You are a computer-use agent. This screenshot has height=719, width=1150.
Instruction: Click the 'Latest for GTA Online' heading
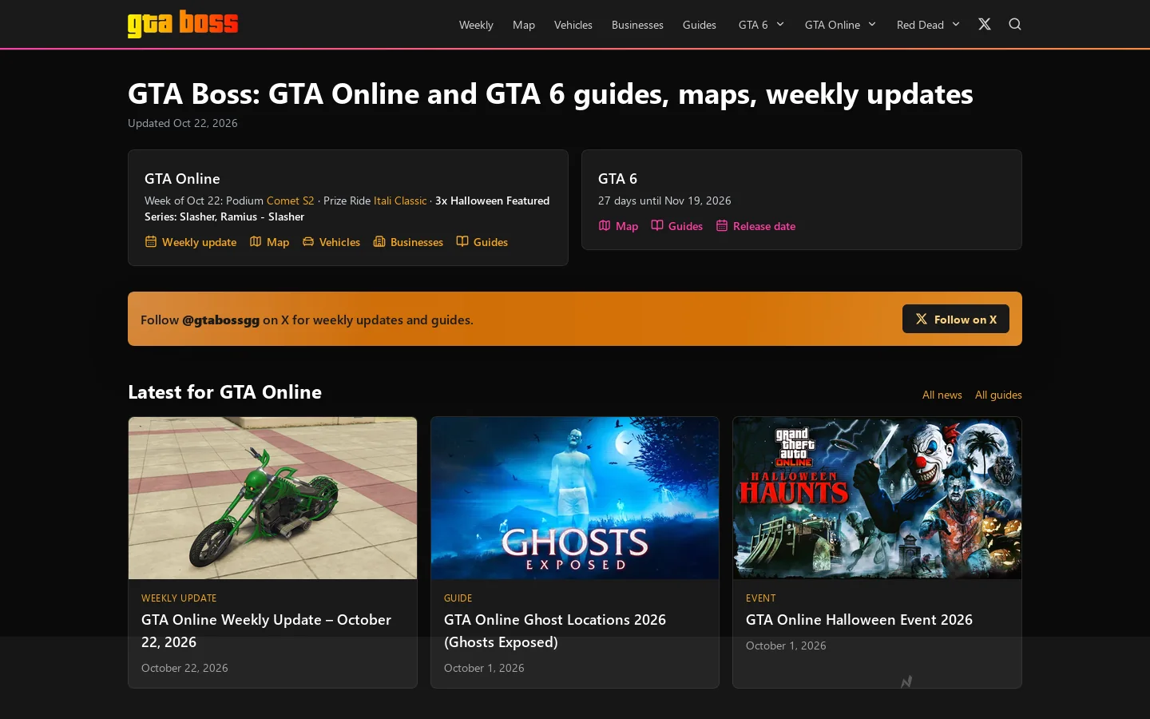coord(224,392)
